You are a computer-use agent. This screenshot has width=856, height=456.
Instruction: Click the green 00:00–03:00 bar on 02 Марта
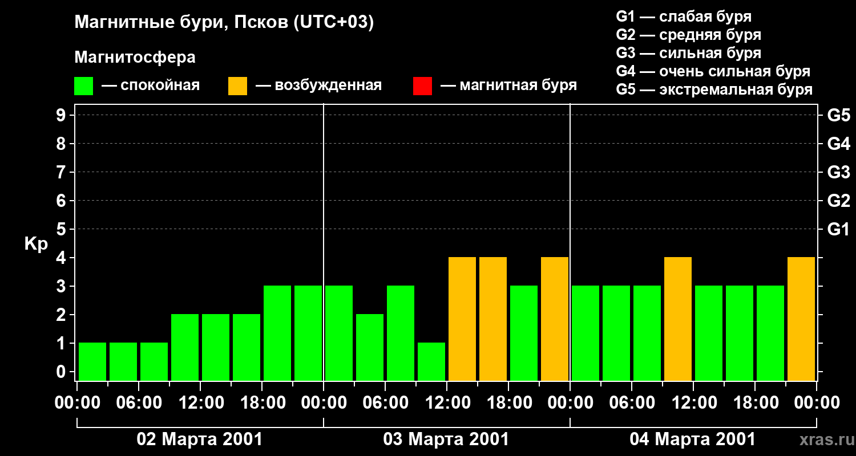click(x=92, y=361)
